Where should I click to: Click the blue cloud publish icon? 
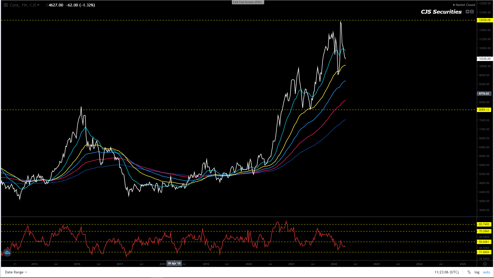pyautogui.click(x=7, y=253)
